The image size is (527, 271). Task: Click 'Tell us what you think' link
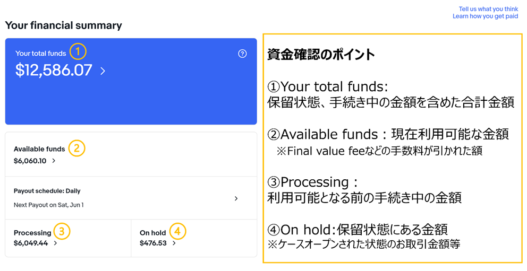[488, 9]
